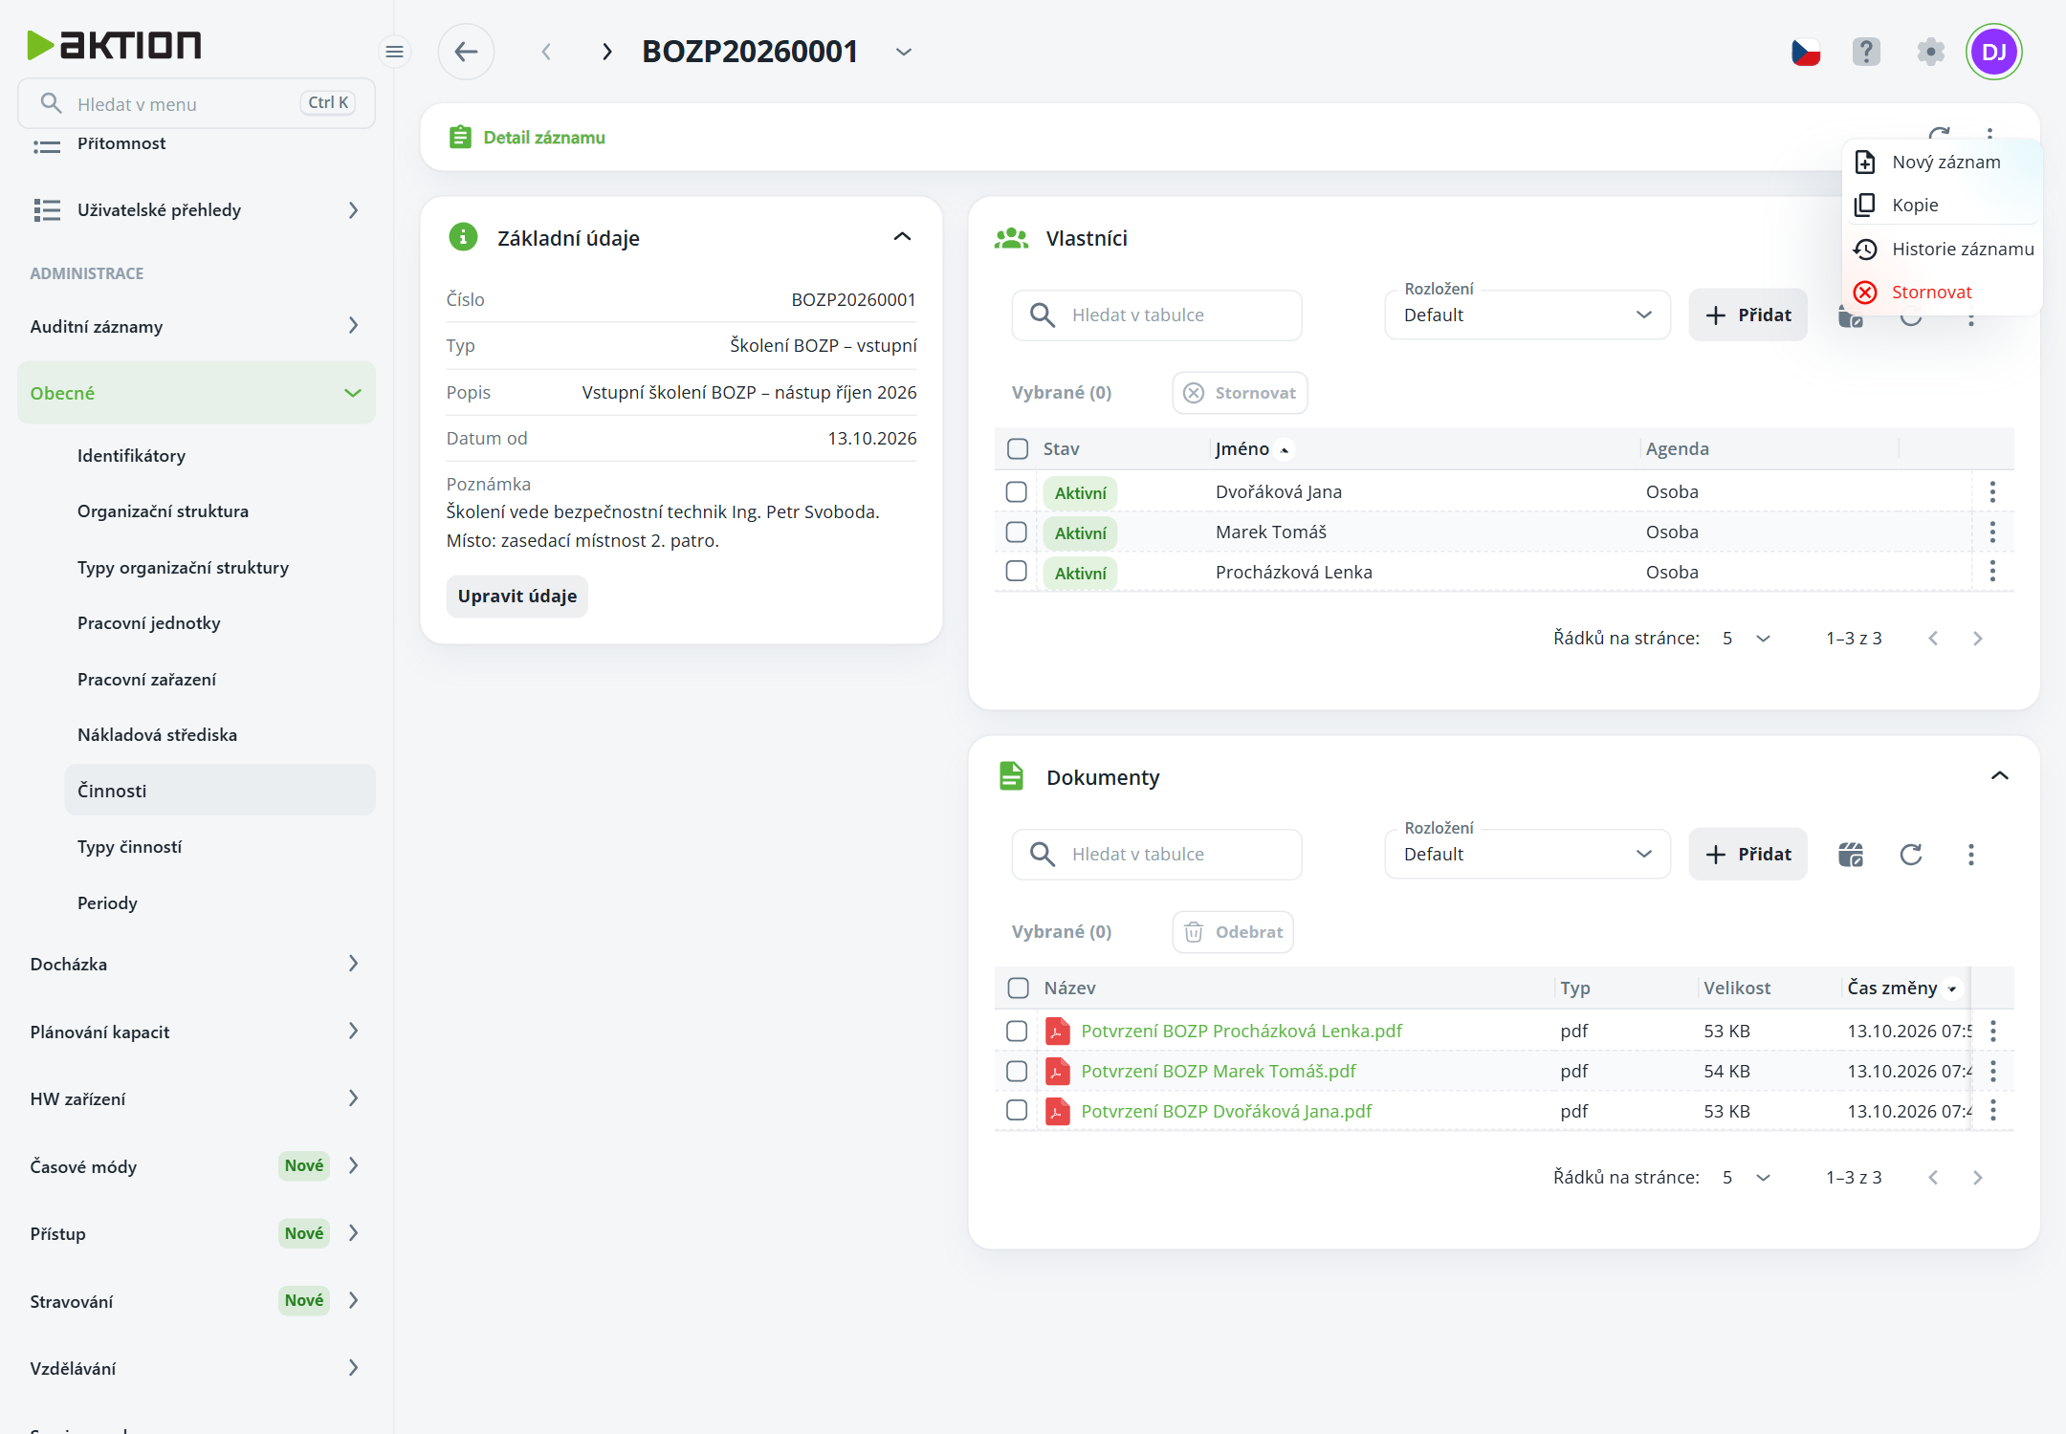Open Rozložení dropdown in Dokumenty
This screenshot has width=2066, height=1434.
tap(1528, 855)
